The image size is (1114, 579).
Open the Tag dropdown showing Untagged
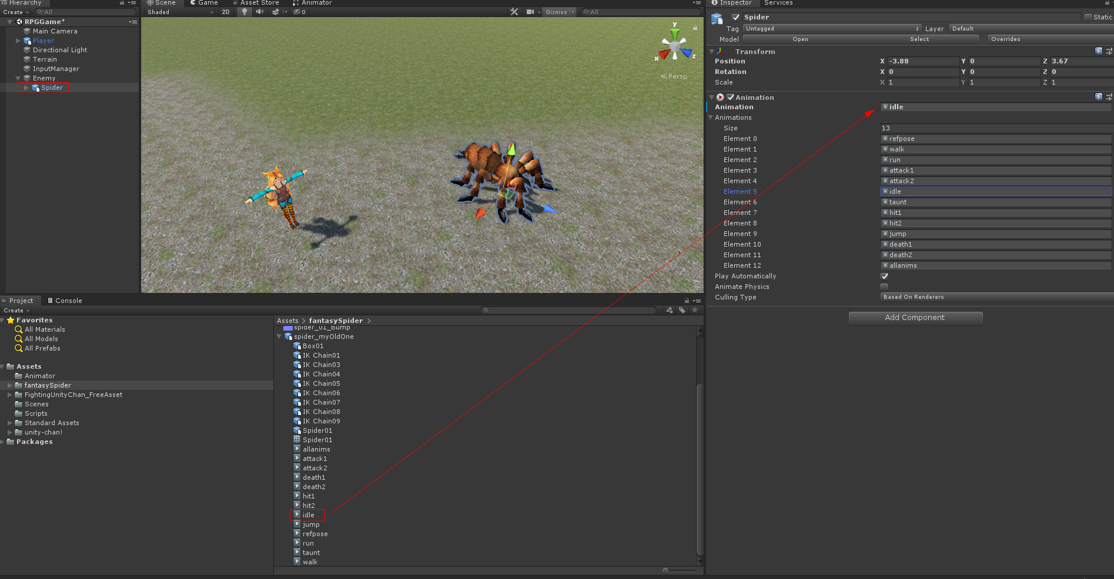832,28
